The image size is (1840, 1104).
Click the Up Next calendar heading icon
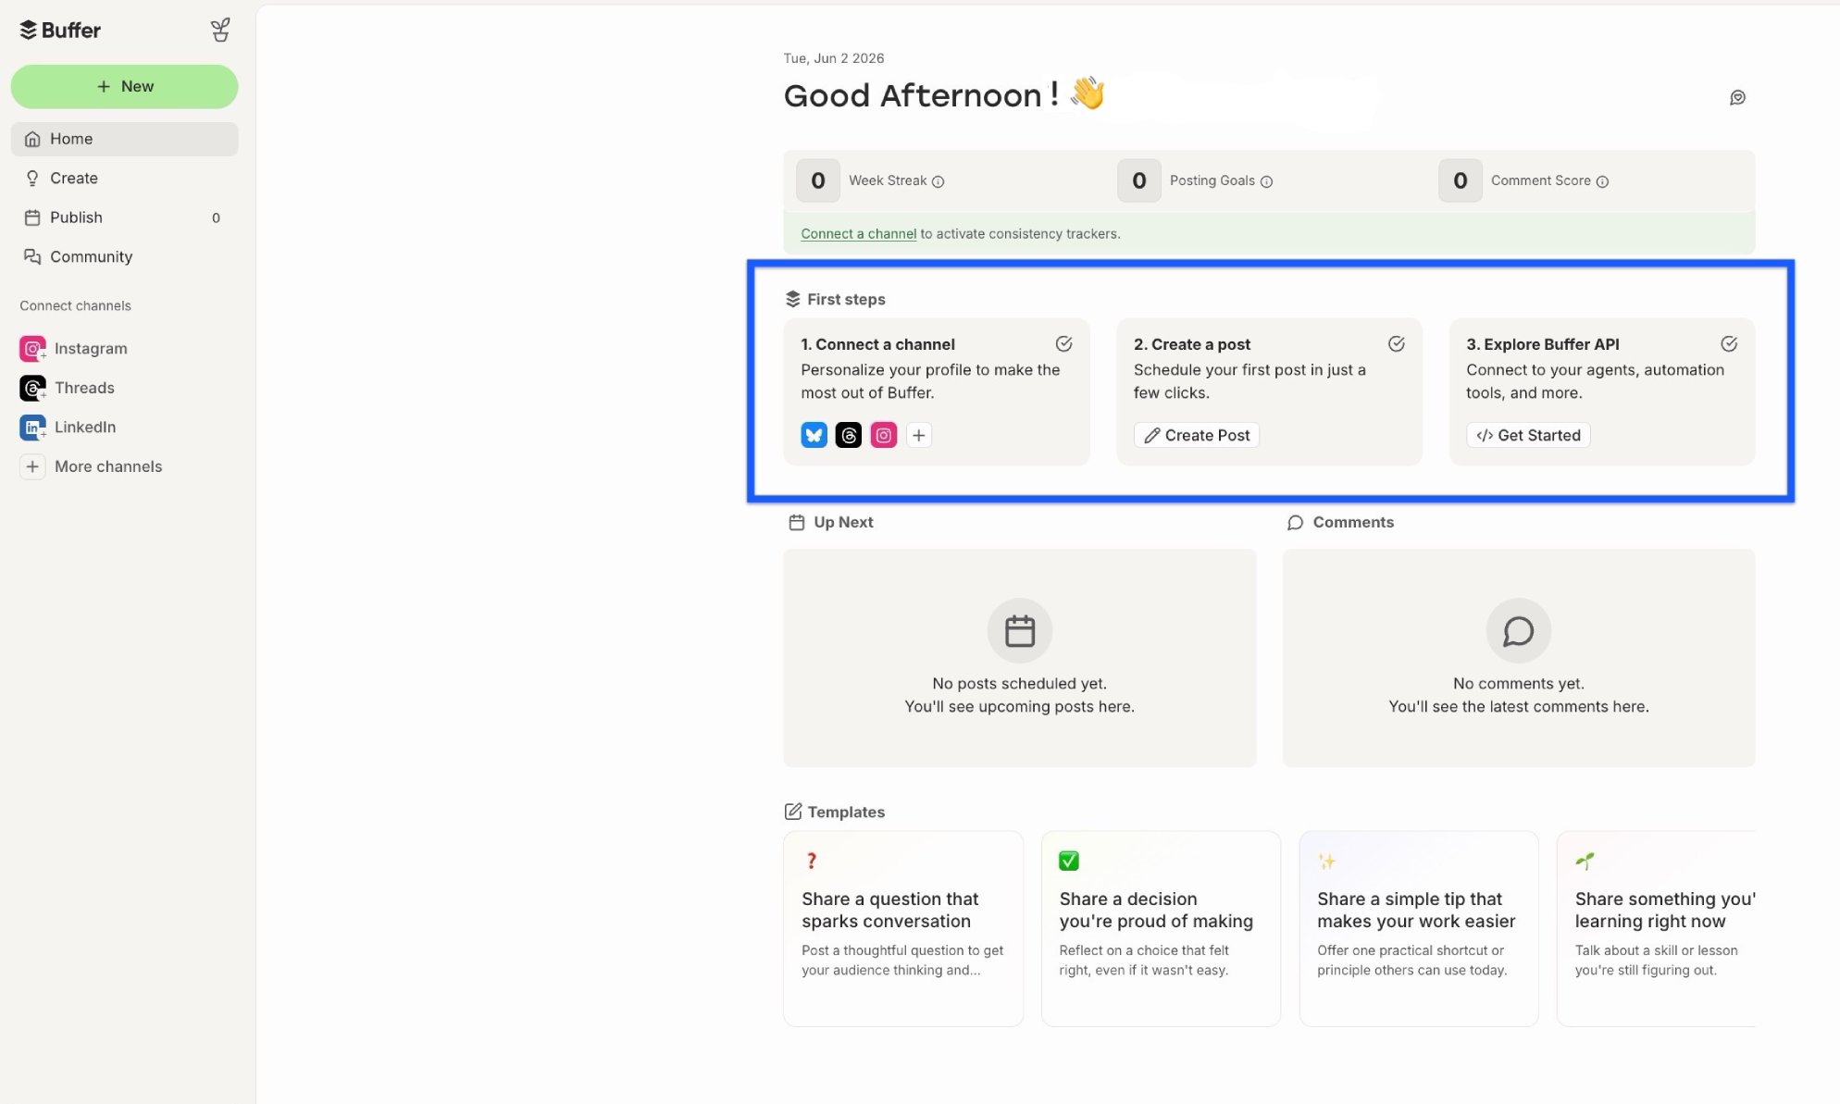[796, 522]
